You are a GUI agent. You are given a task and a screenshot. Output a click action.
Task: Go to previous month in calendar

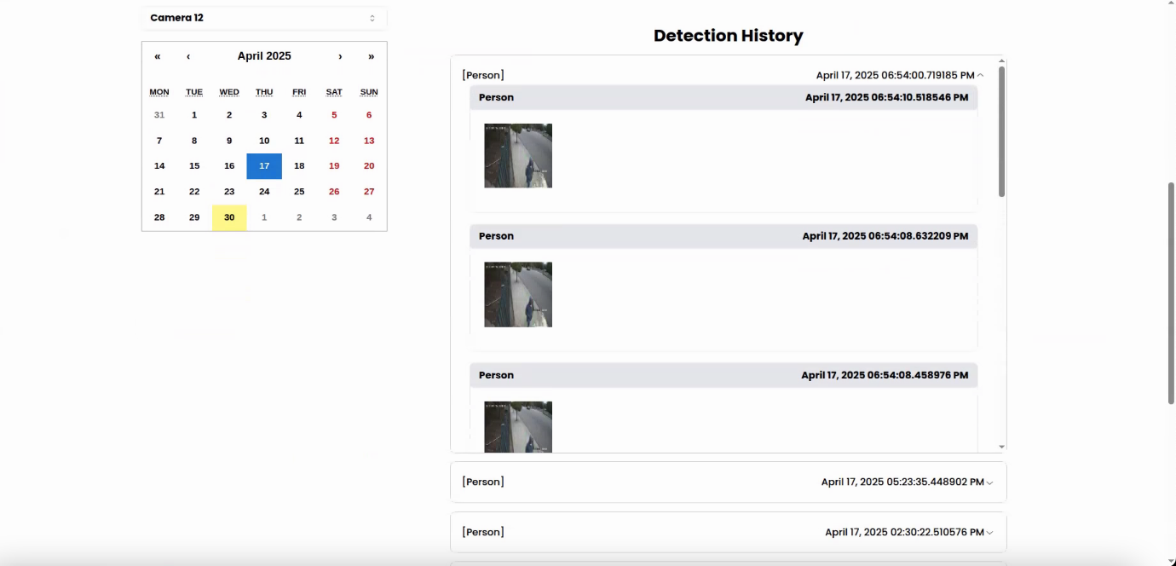[188, 56]
